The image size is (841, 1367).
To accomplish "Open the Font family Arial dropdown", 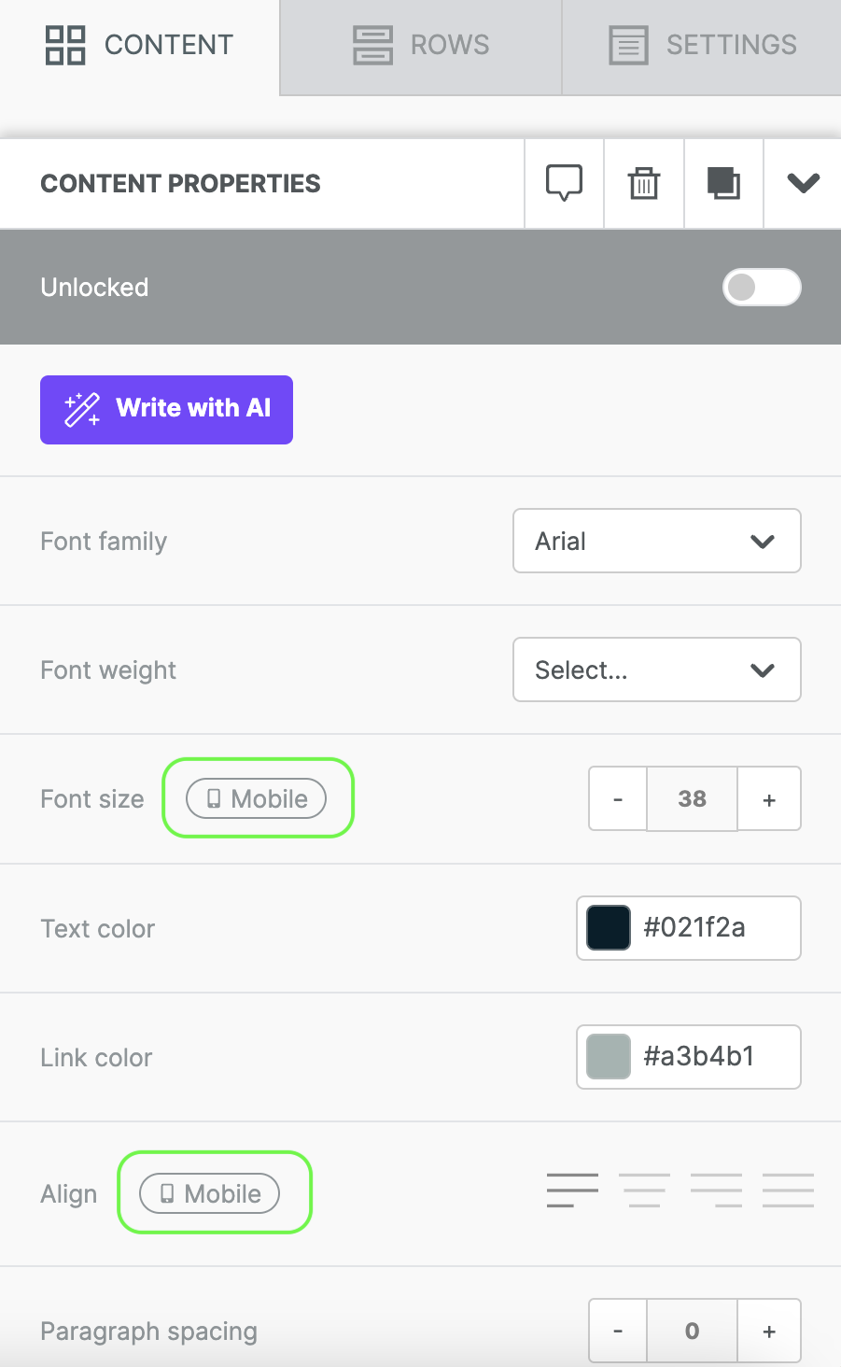I will (657, 541).
